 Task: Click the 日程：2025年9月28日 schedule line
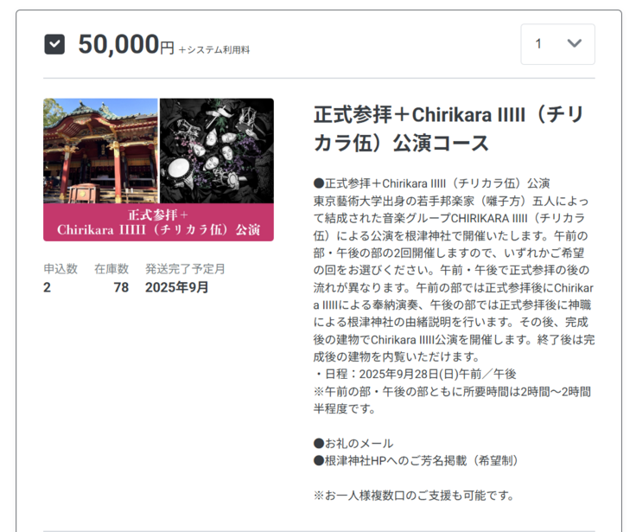coord(415,374)
